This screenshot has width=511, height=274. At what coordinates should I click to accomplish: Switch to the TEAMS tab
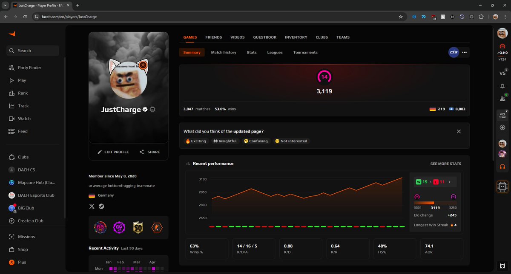click(343, 37)
